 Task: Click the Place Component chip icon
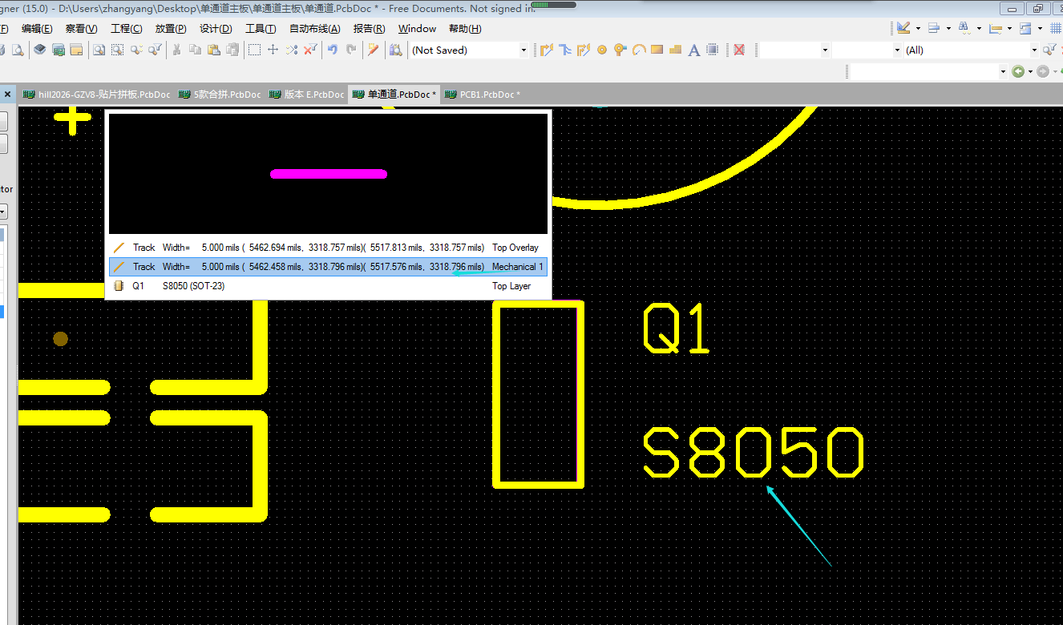tap(713, 50)
